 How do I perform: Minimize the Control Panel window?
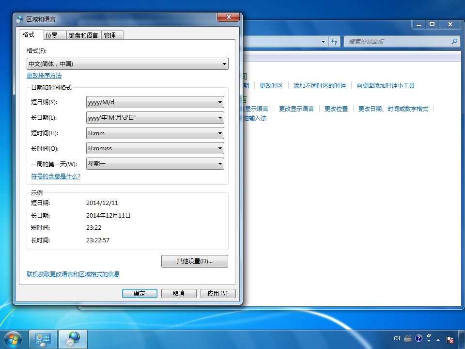(x=418, y=25)
